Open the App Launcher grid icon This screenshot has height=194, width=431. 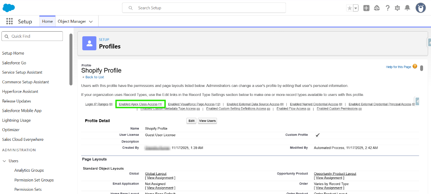coord(9,22)
